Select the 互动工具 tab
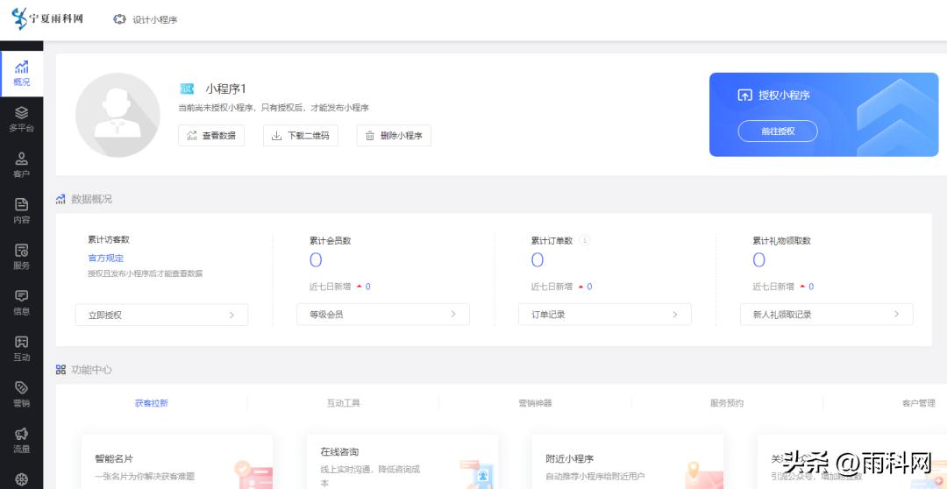 (344, 402)
